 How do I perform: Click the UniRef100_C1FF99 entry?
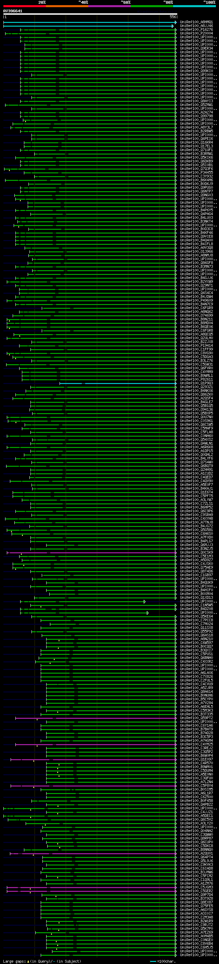[x=196, y=349]
